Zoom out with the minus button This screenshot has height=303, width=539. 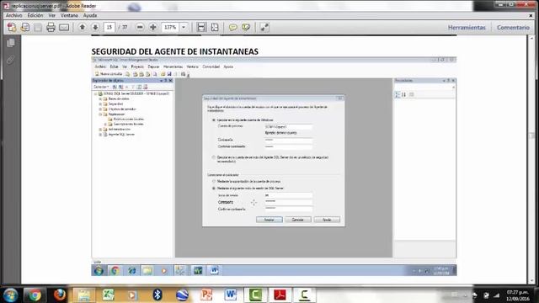pyautogui.click(x=140, y=27)
